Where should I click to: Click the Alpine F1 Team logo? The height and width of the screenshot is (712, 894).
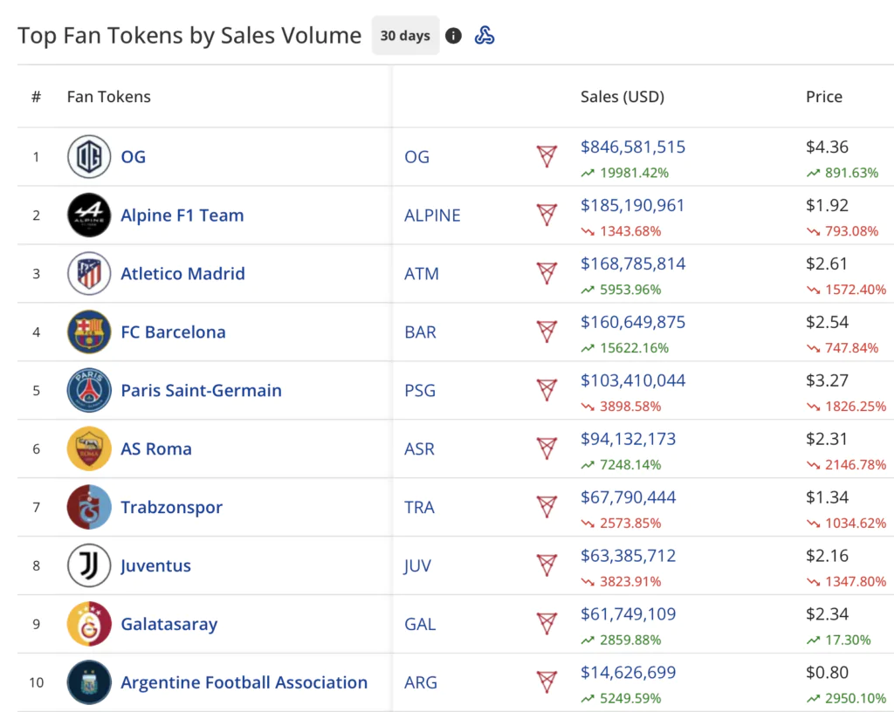89,216
